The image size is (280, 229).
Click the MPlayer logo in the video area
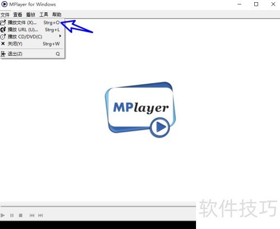tap(140, 110)
